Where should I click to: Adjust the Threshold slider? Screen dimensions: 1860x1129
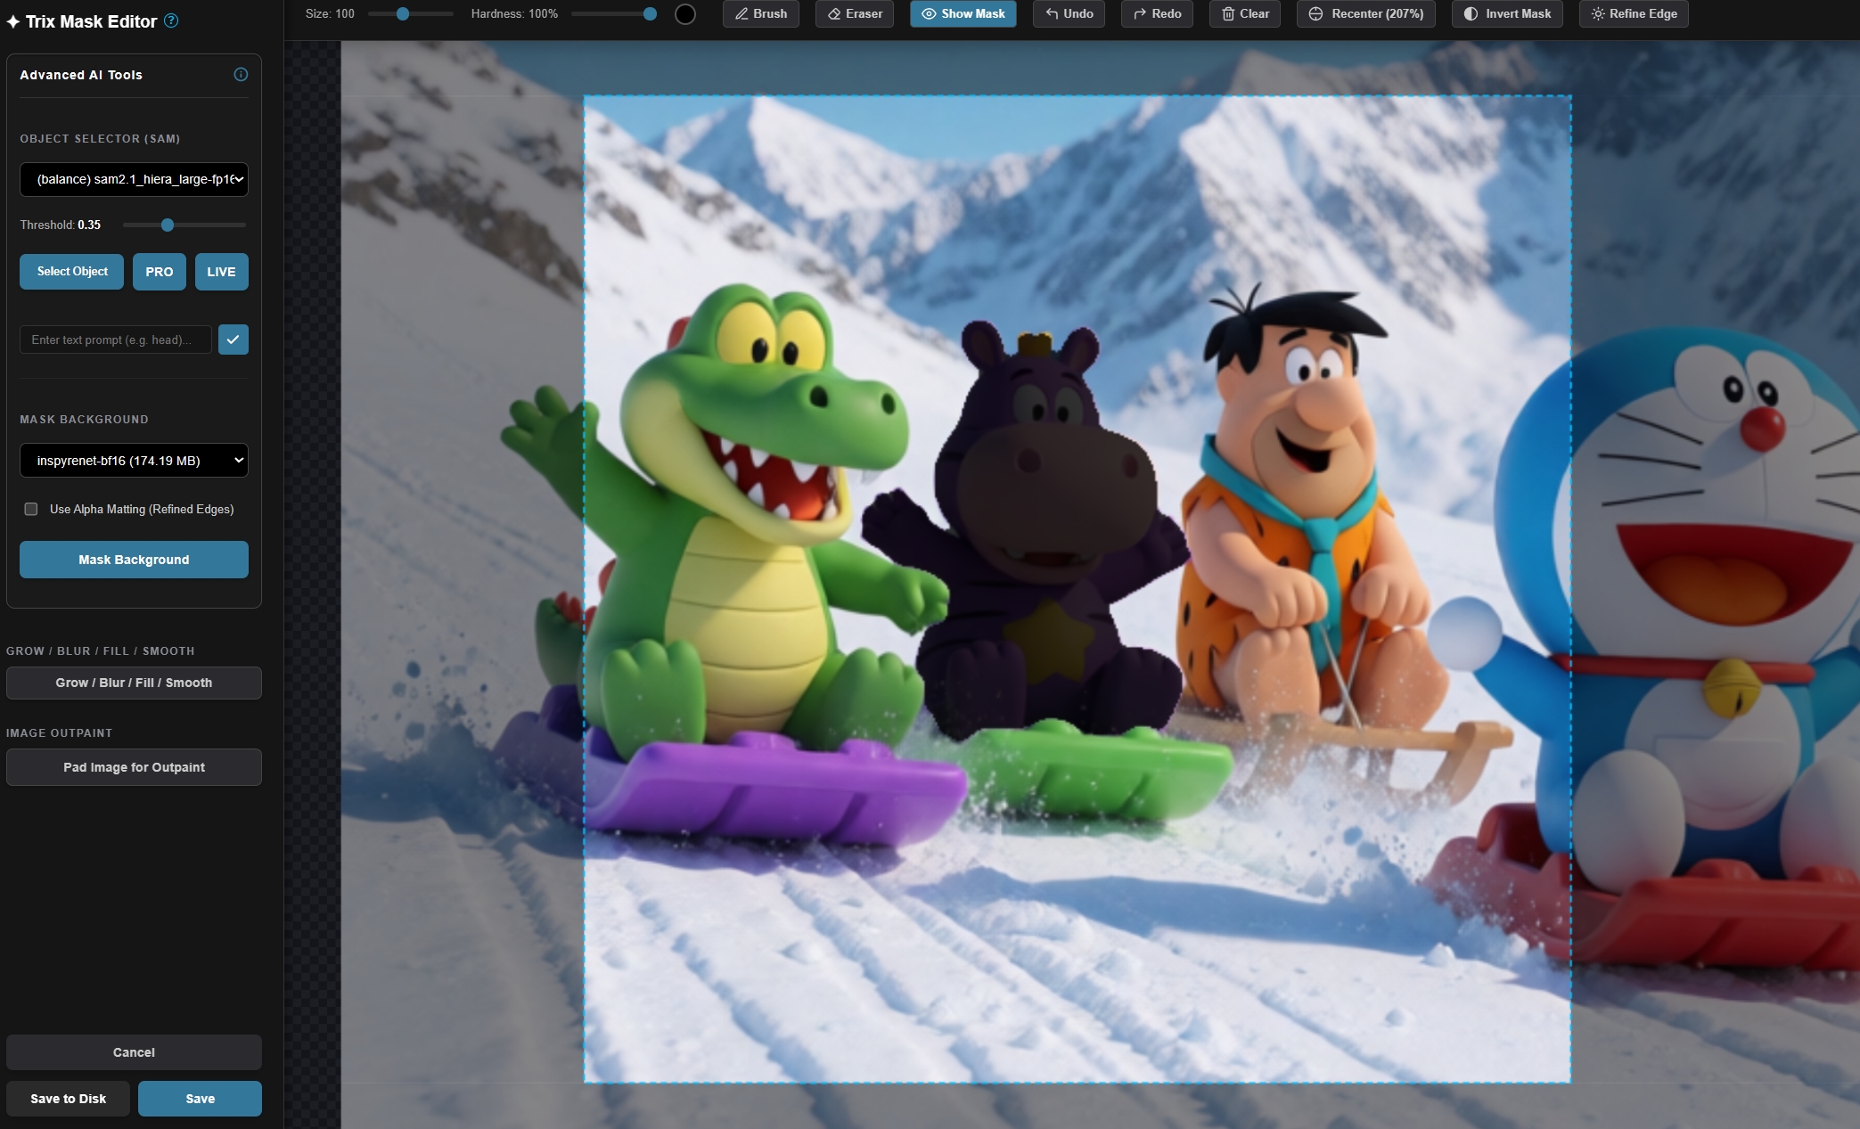pyautogui.click(x=184, y=225)
